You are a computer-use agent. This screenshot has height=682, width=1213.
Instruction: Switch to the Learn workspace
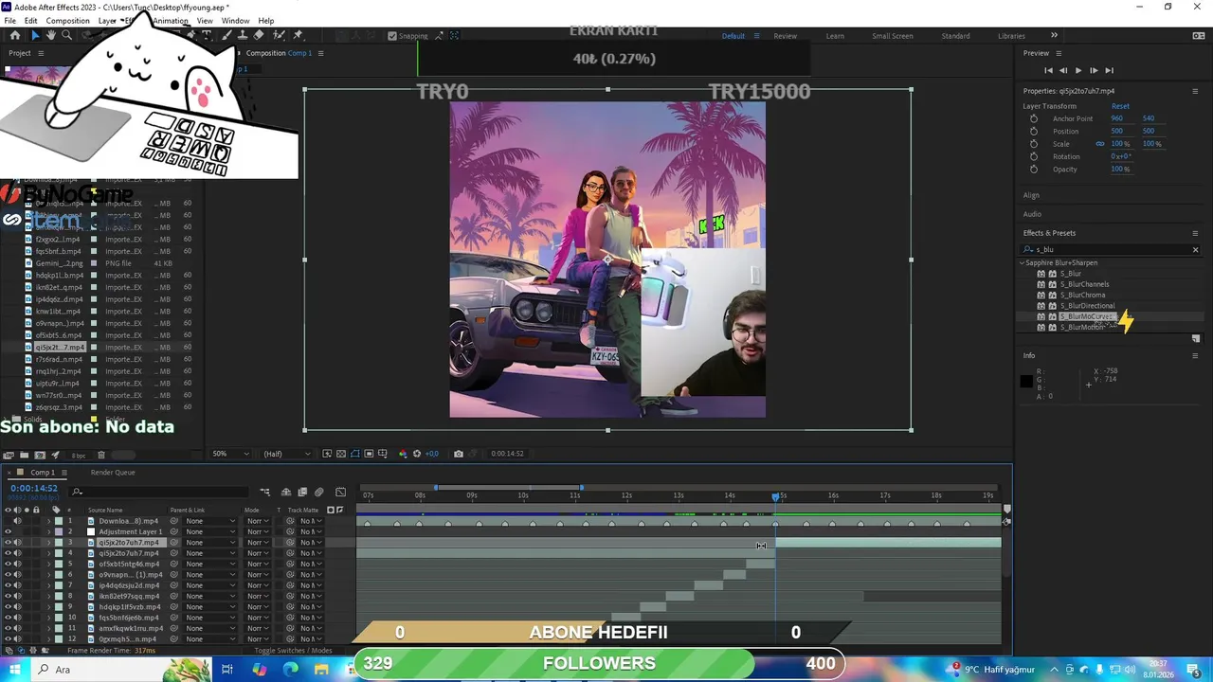(x=835, y=36)
